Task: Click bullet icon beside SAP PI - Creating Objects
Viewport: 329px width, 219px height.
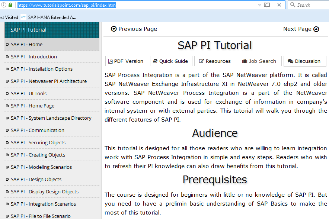Action: [x=7, y=155]
